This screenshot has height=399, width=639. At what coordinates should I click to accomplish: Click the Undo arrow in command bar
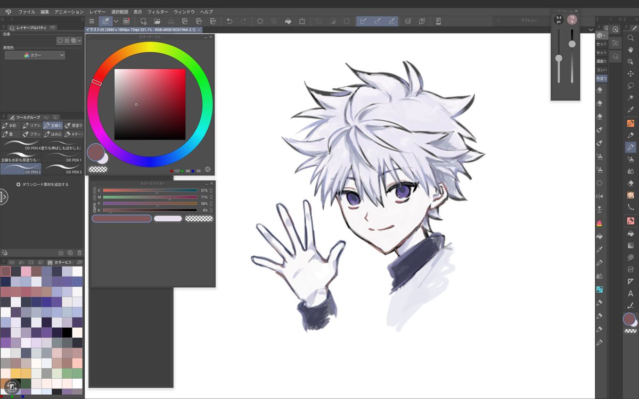point(230,21)
